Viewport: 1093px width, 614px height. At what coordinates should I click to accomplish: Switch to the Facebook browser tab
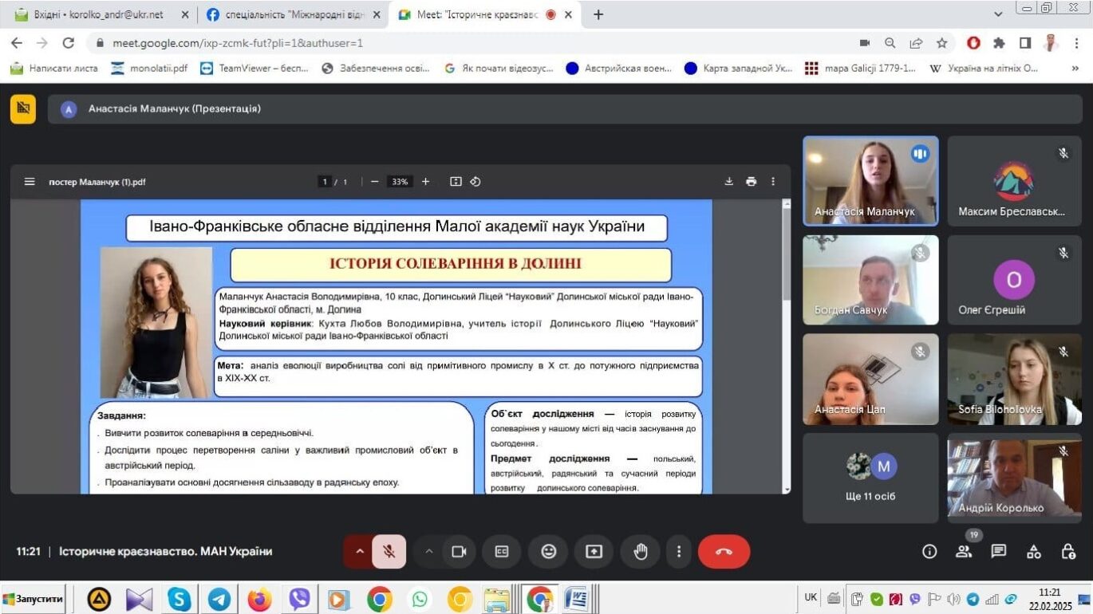click(x=291, y=14)
